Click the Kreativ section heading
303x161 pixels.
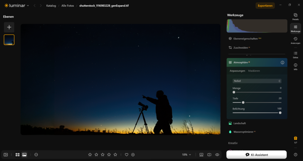coord(233,143)
